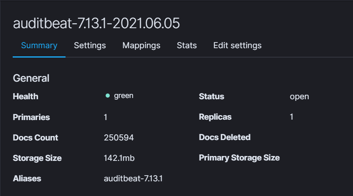
Task: View the Stats tab
Action: click(x=187, y=45)
